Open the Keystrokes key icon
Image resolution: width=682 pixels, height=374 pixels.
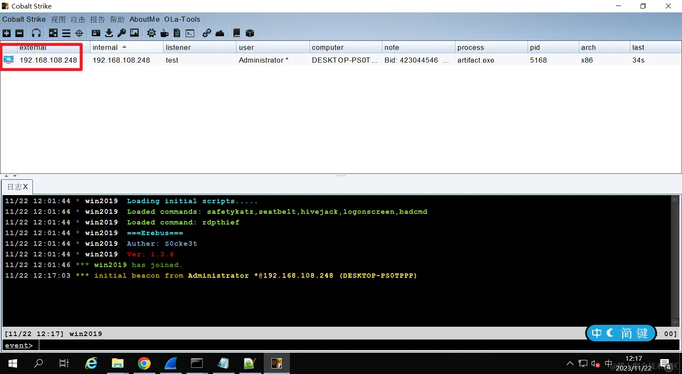[x=122, y=33]
